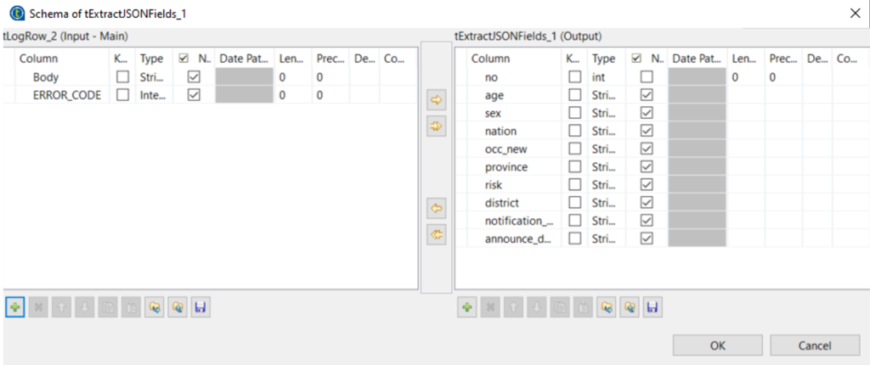Save the output schema using the floppy disk icon
The image size is (870, 365).
(652, 307)
